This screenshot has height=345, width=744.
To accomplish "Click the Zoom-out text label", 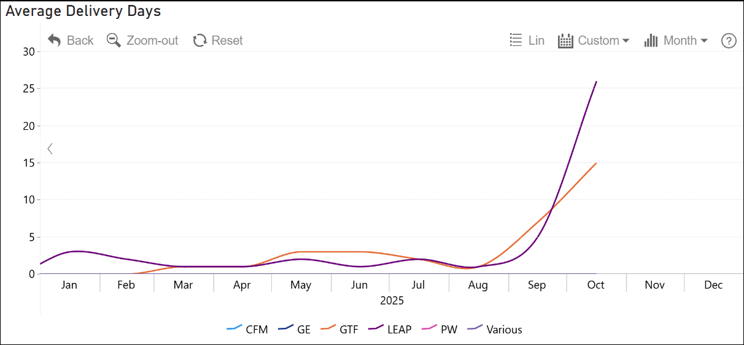I will click(152, 40).
